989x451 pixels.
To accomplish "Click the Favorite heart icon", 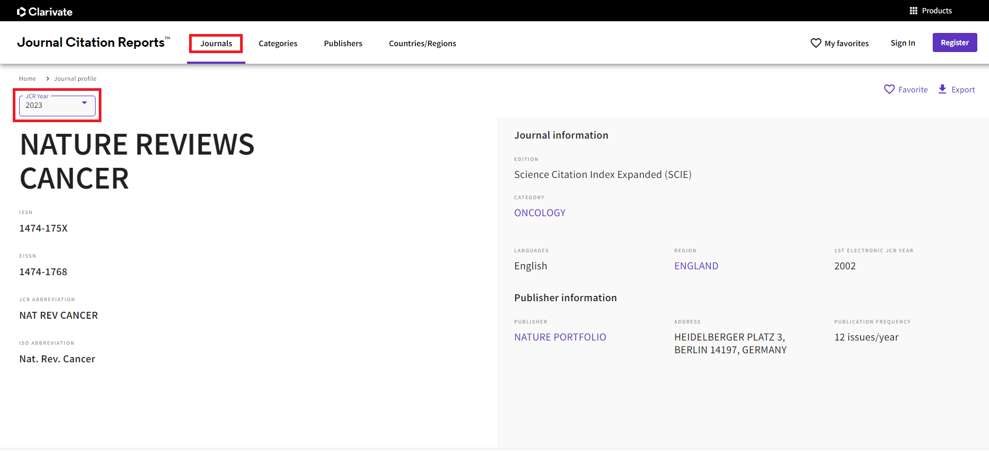I will coord(889,89).
